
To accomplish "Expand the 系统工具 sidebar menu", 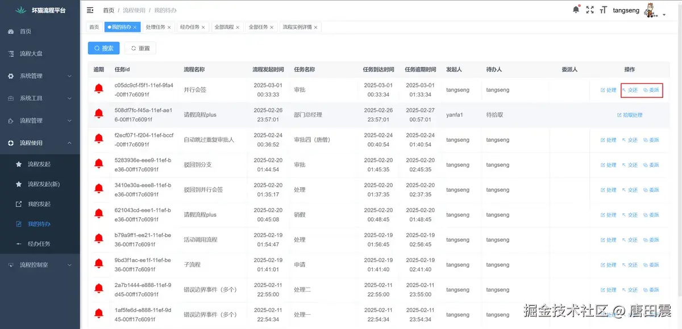I will click(x=40, y=98).
